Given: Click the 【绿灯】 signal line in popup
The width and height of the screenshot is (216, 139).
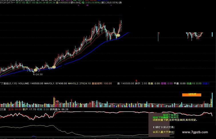Looking at the screenshot, I should coord(164,127).
